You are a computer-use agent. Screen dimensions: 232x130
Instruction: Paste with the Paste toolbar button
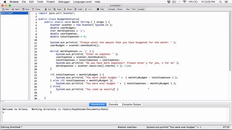[x=68, y=9]
